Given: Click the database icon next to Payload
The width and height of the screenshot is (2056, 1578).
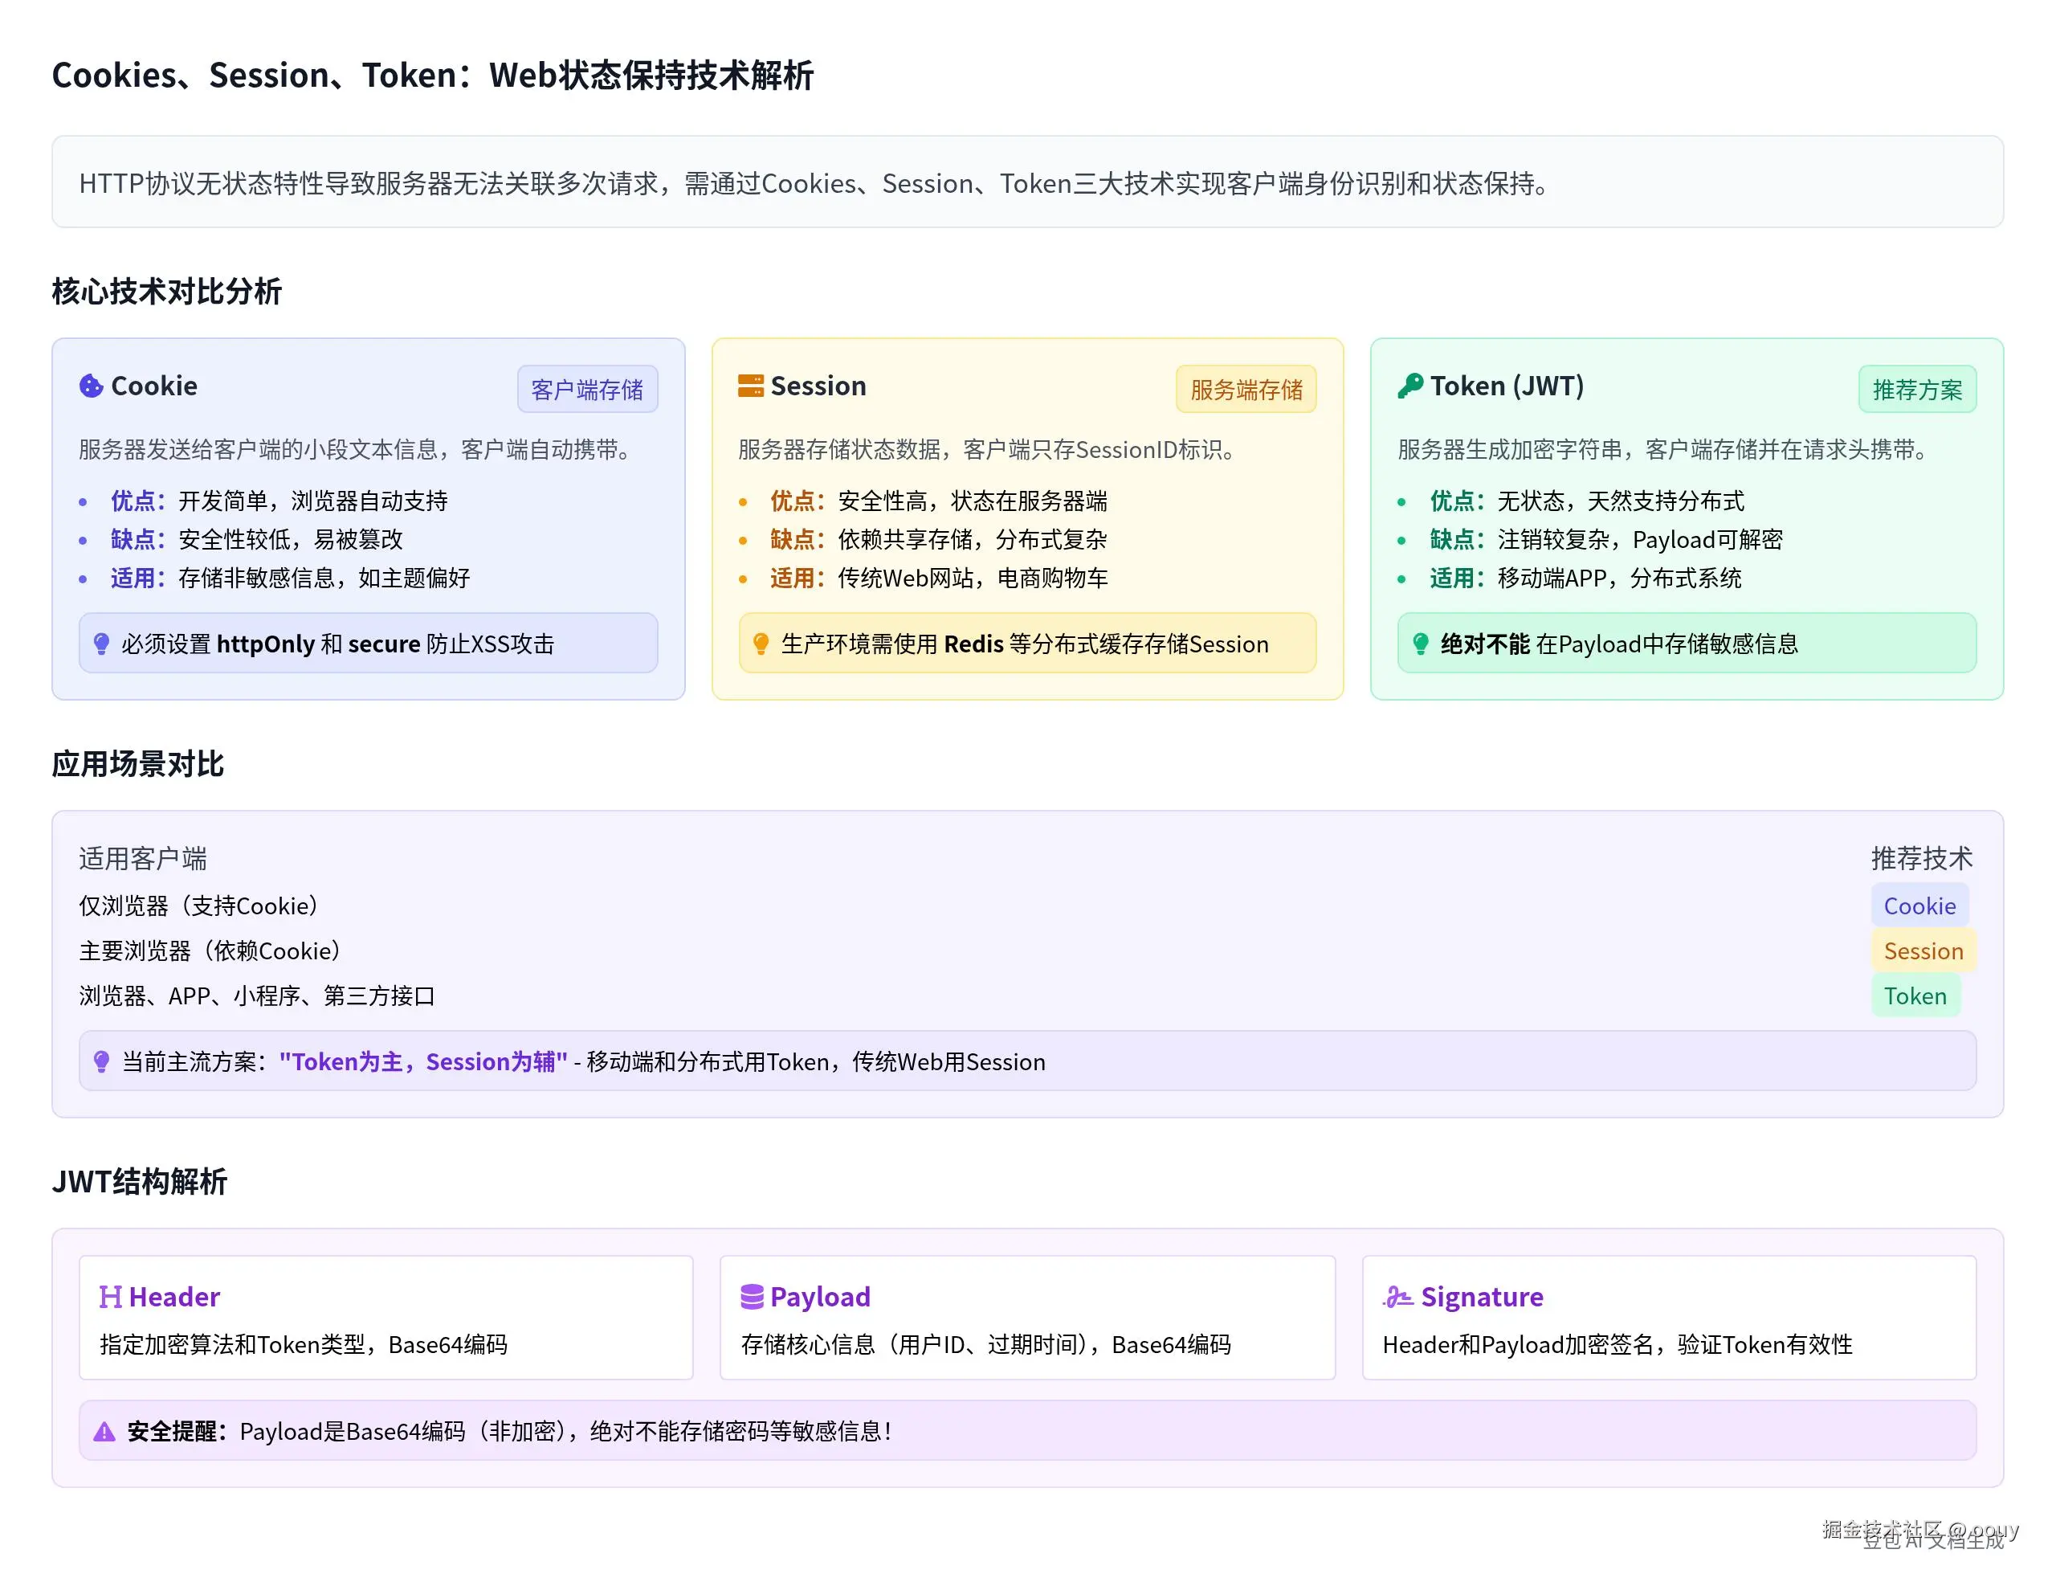Looking at the screenshot, I should pyautogui.click(x=752, y=1297).
